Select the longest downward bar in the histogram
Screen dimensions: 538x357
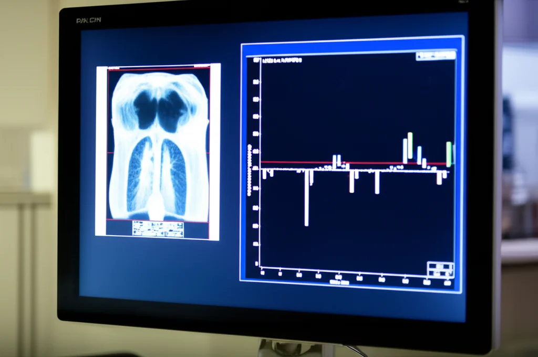tap(306, 199)
